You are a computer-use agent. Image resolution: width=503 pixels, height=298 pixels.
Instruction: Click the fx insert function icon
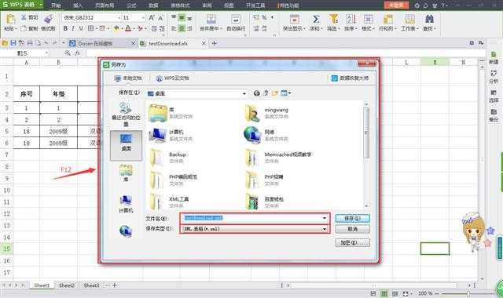(77, 53)
